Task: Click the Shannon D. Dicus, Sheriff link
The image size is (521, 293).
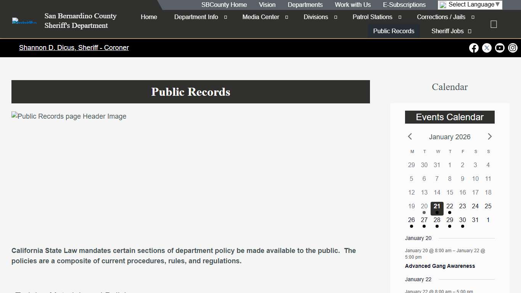Action: point(74,48)
